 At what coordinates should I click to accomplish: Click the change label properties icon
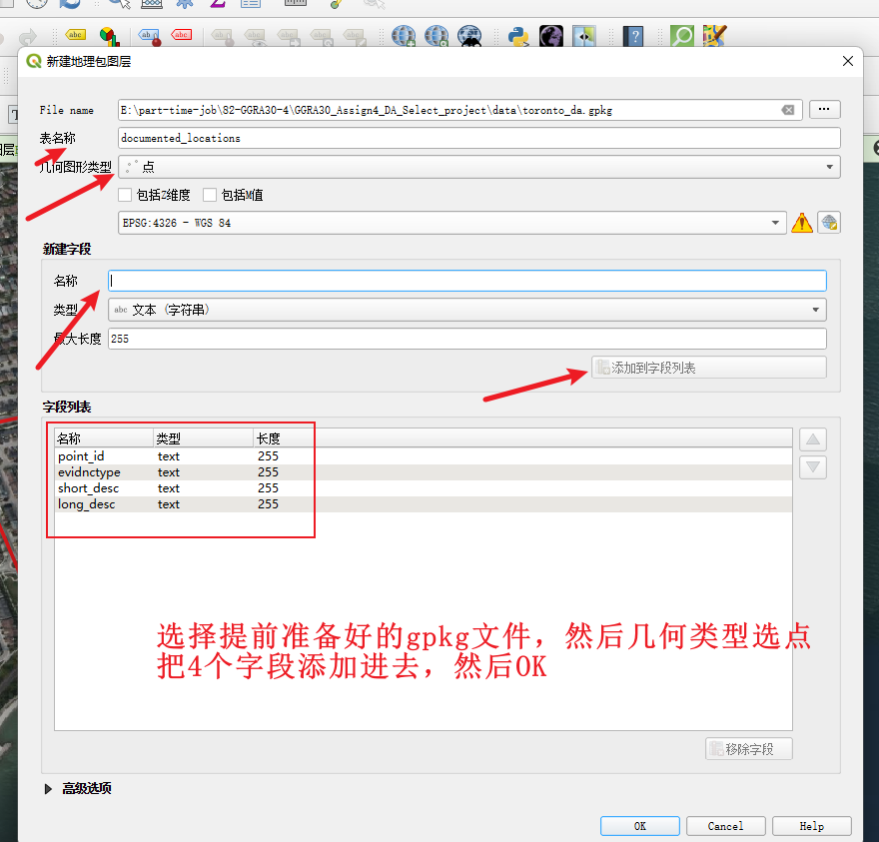[355, 36]
